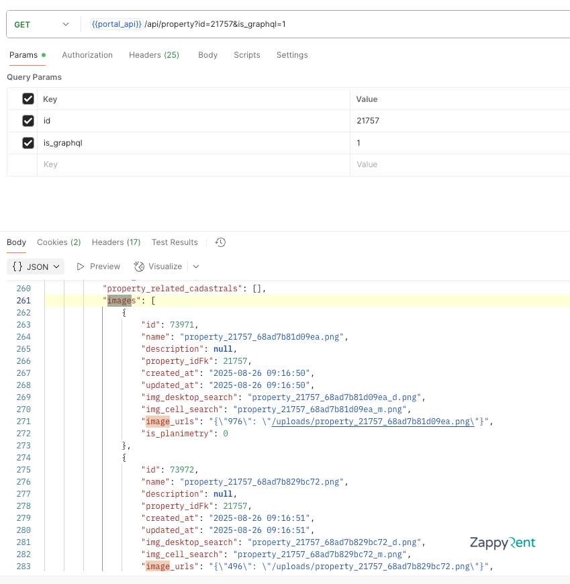This screenshot has width=570, height=584.
Task: Switch to the Authorization tab
Action: [x=87, y=55]
